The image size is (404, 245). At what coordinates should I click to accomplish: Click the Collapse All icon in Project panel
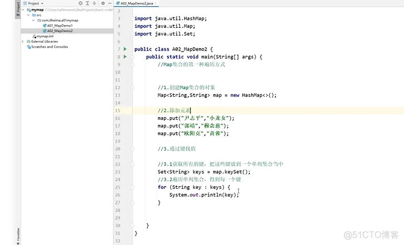point(94,3)
